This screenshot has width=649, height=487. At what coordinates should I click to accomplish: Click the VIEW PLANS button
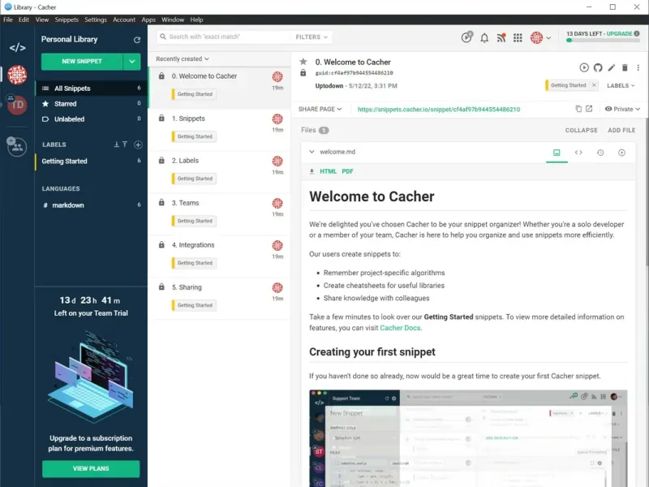click(x=91, y=468)
